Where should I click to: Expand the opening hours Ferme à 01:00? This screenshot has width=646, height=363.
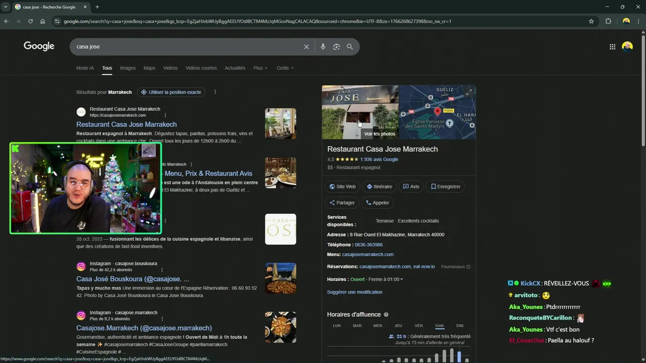[x=385, y=279]
